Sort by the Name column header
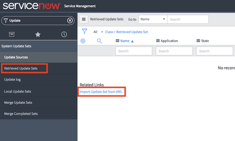235x141 pixels. [125, 41]
